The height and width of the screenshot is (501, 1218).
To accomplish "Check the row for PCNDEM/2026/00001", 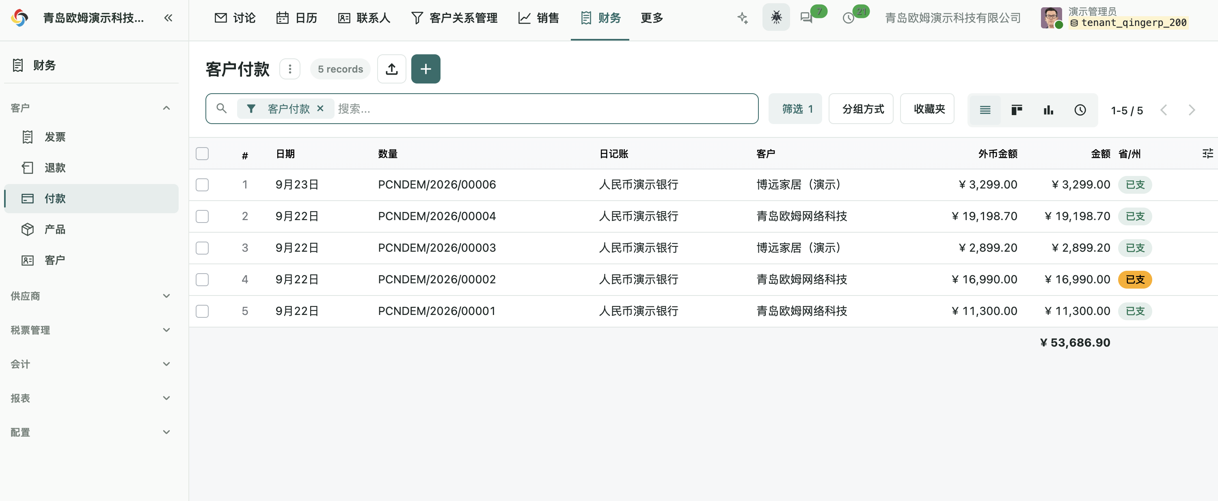I will pos(202,311).
